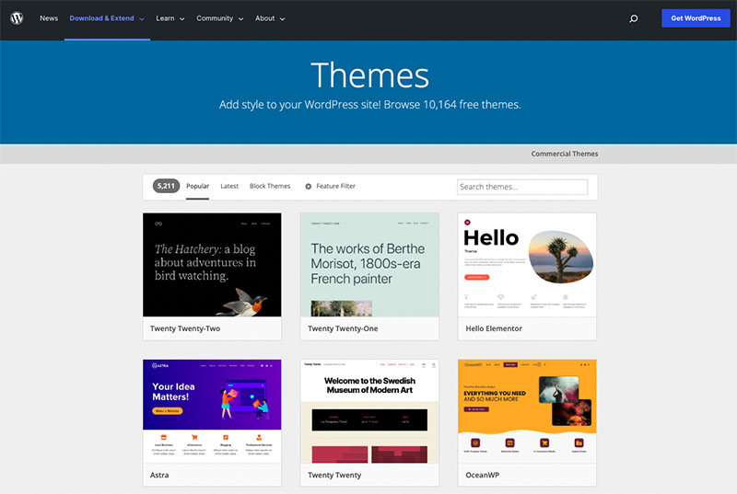Click the OceanWP title text
The width and height of the screenshot is (737, 494).
tap(482, 475)
